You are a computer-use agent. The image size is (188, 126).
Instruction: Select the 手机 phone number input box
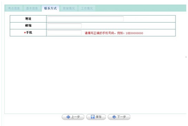[64, 33]
